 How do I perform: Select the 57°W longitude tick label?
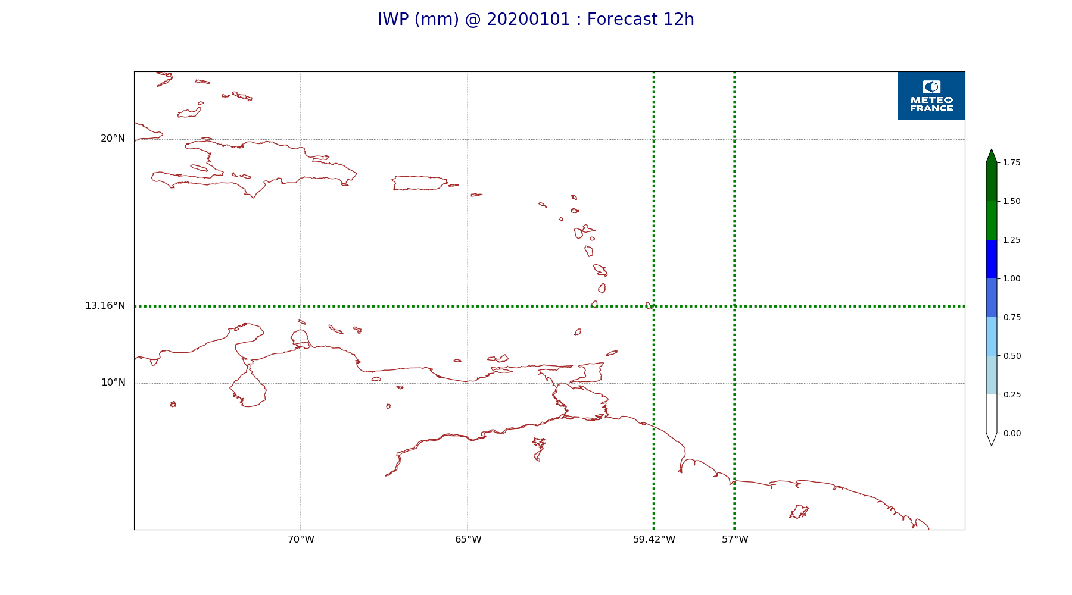pos(735,540)
